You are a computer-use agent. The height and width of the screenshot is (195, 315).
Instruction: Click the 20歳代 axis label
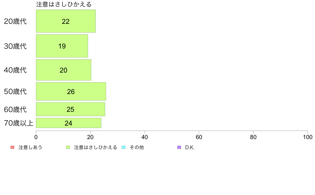(15, 21)
